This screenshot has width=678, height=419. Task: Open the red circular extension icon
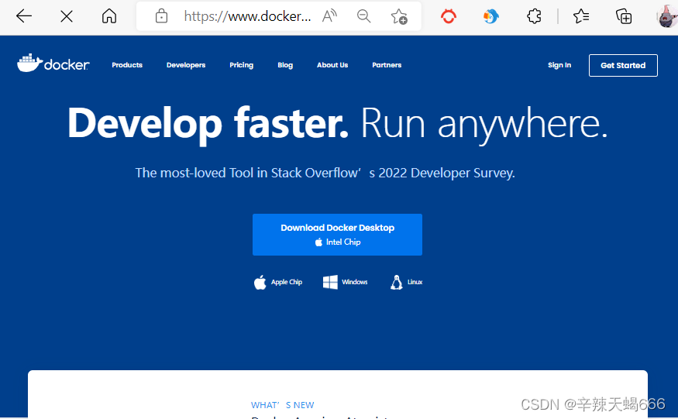(x=449, y=16)
